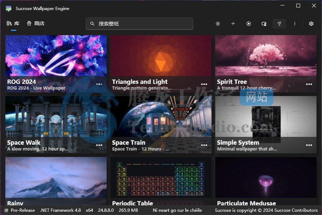The height and width of the screenshot is (215, 322).
Task: Select Triangles and Light wallpaper thumbnail
Action: pos(161,56)
